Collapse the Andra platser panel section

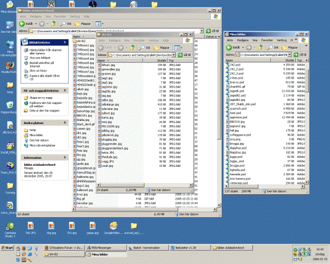click(x=64, y=122)
